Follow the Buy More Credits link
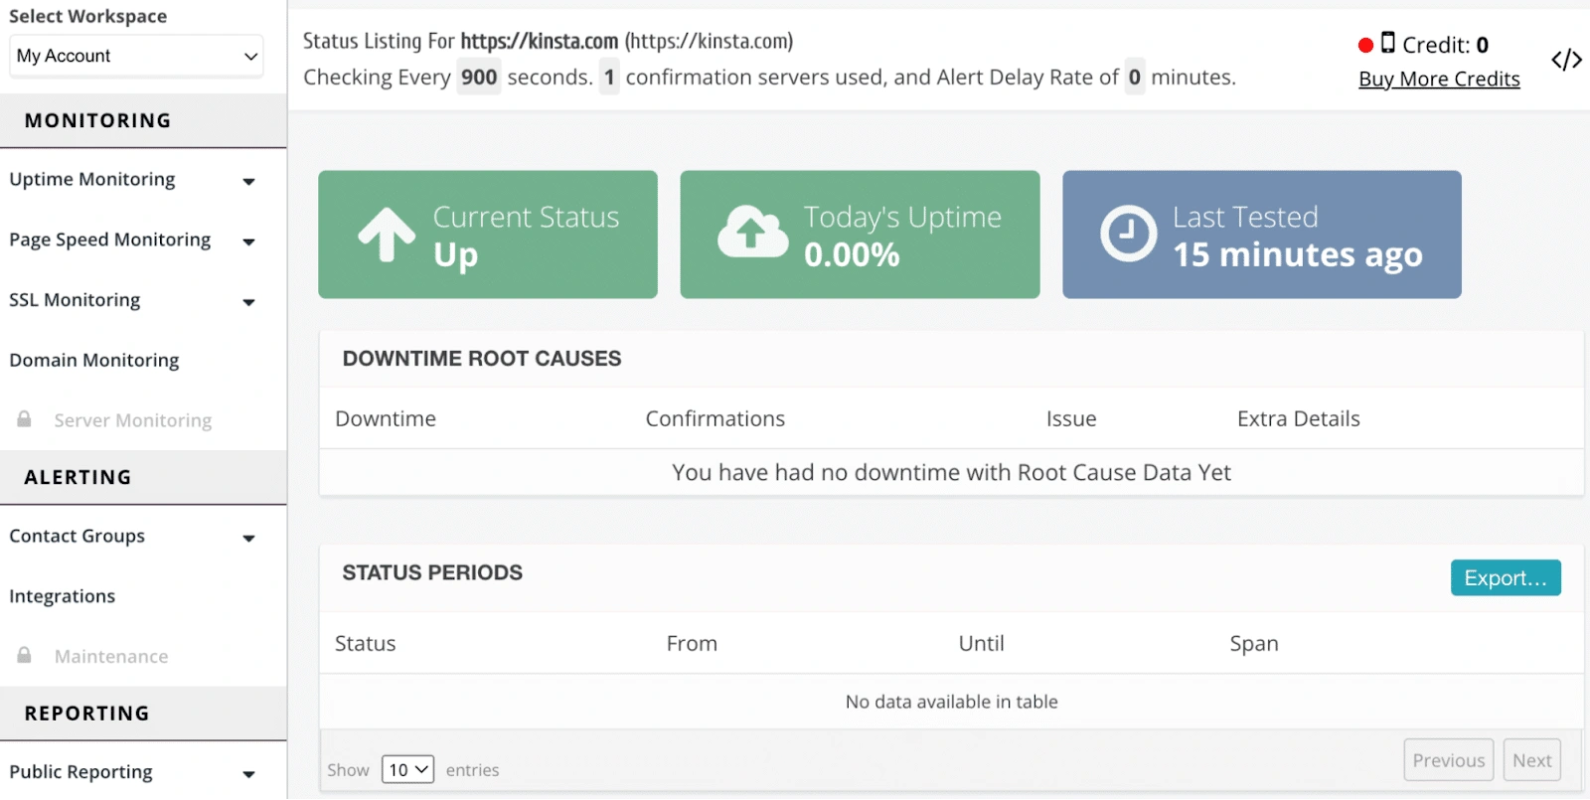 (x=1438, y=80)
